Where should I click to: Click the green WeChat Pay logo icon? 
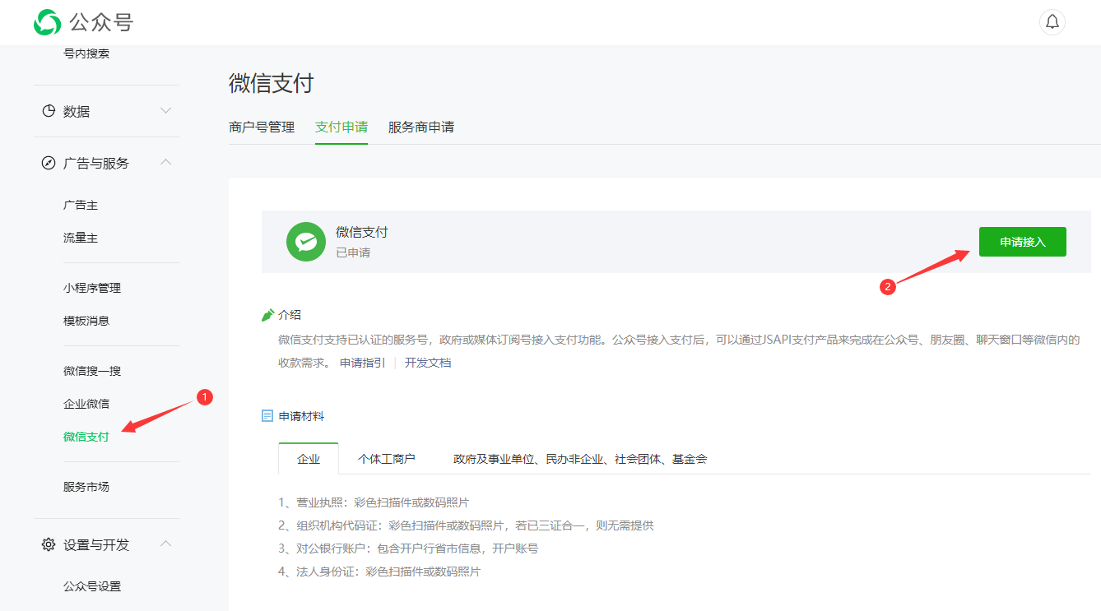click(x=306, y=242)
